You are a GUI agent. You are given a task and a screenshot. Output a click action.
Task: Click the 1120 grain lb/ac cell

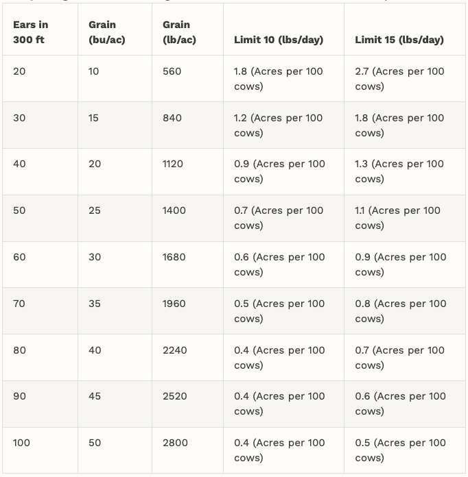[x=173, y=164]
